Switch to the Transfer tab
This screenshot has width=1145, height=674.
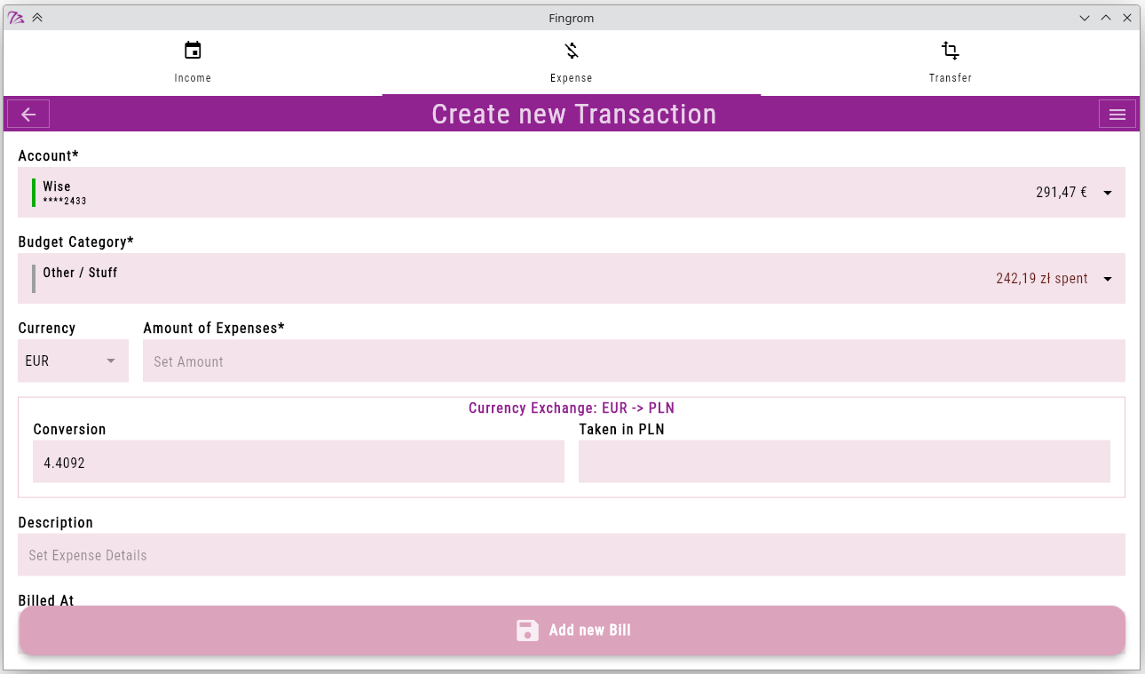[950, 62]
